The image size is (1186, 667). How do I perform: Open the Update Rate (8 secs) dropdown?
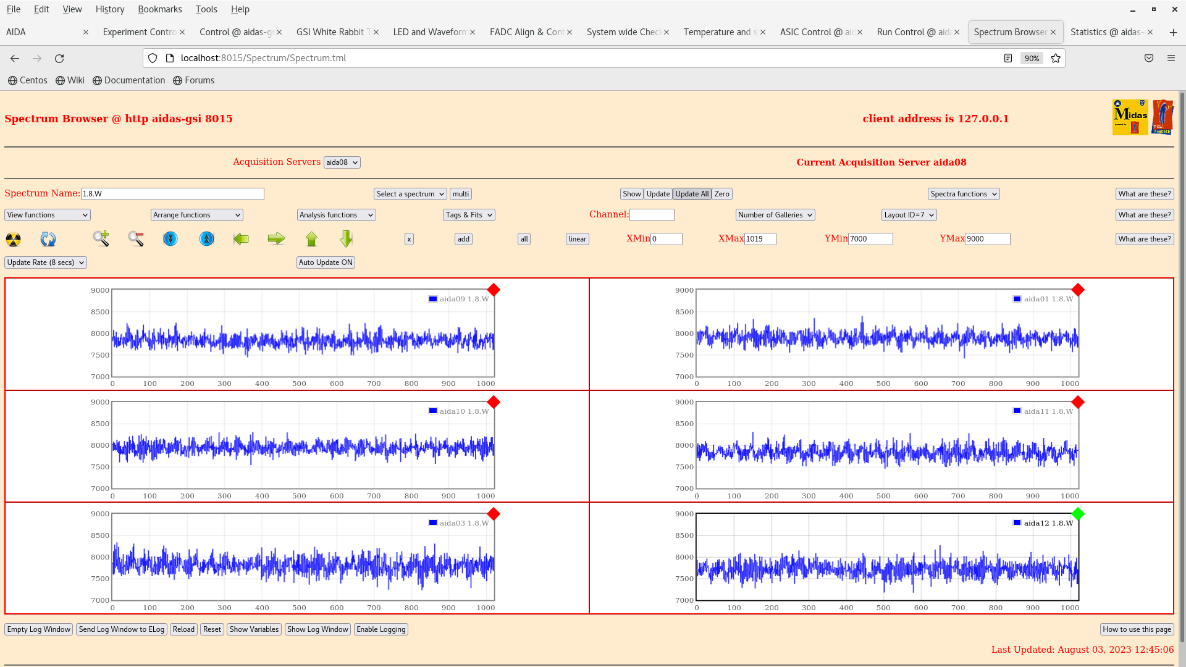pos(46,262)
